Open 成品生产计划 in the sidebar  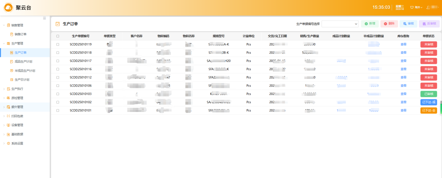pos(23,62)
